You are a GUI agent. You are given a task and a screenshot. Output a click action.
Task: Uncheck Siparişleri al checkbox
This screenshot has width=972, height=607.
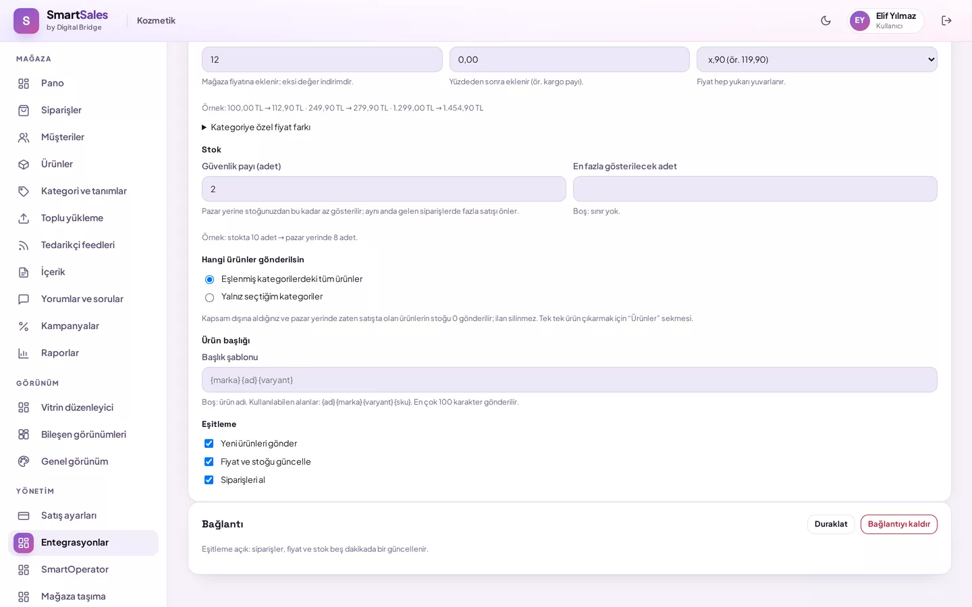tap(209, 480)
